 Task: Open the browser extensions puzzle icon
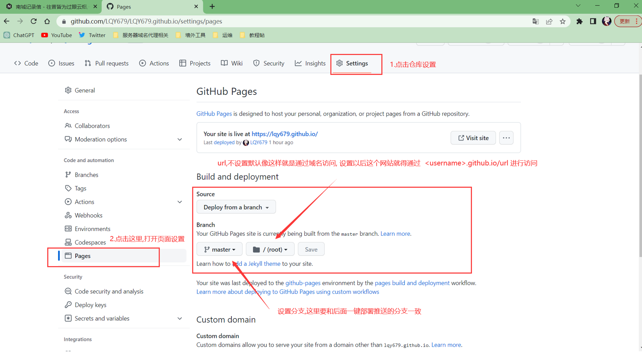pyautogui.click(x=580, y=21)
